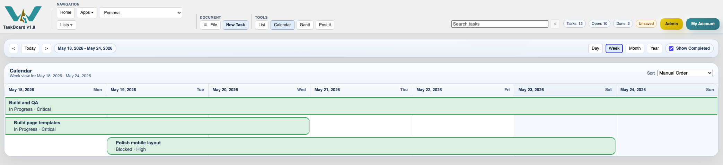Image resolution: width=723 pixels, height=165 pixels.
Task: Click the Calendar panel heading
Action: click(x=21, y=70)
